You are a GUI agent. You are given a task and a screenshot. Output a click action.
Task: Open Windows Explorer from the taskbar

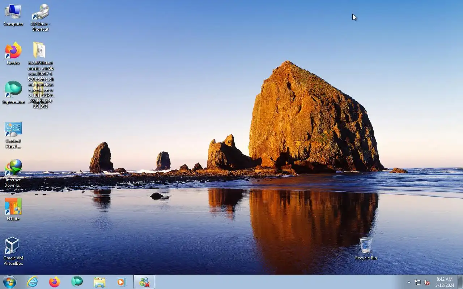pos(99,282)
